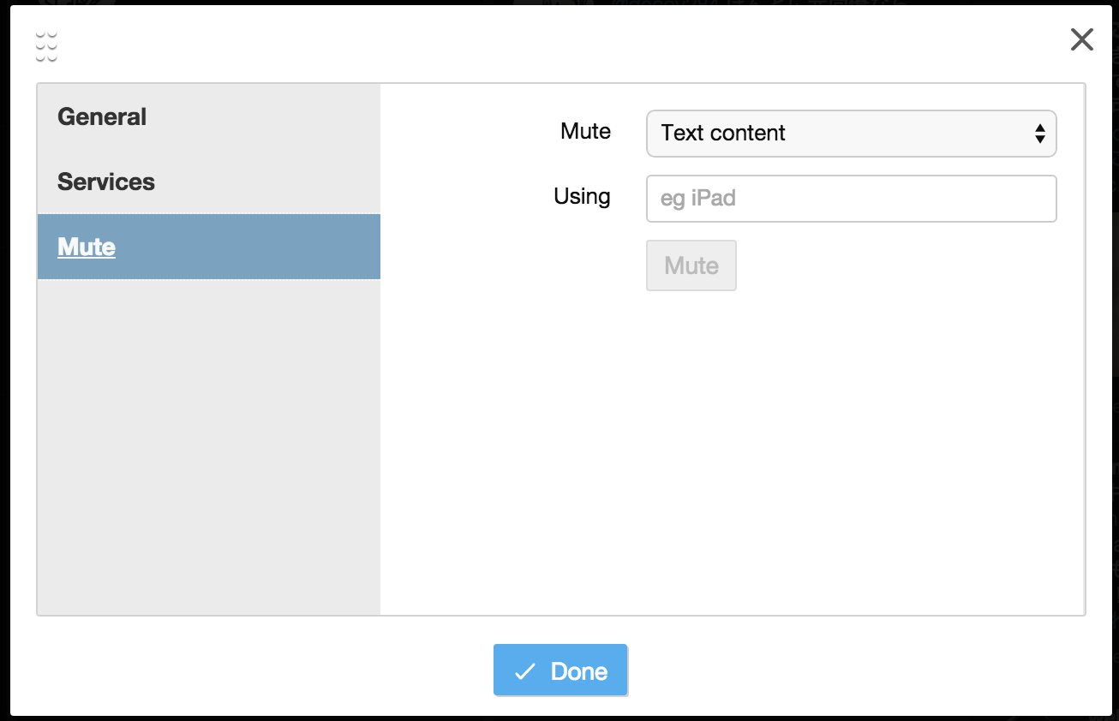Confirm settings with the Done button
This screenshot has height=721, width=1119.
click(x=560, y=670)
